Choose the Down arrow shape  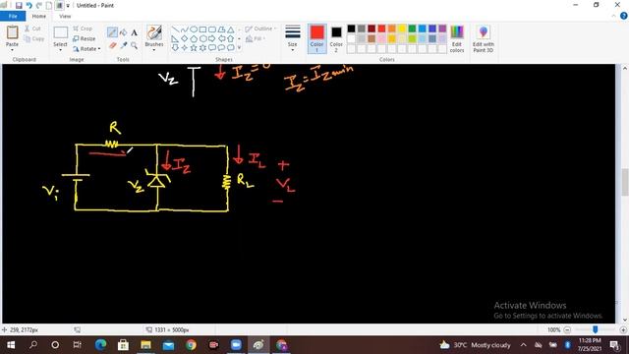coord(175,48)
